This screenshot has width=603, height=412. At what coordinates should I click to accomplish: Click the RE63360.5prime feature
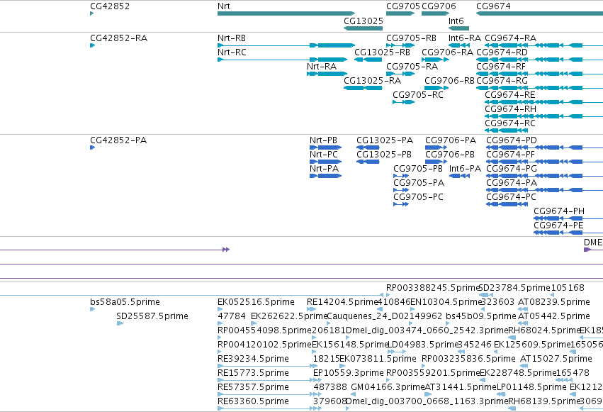click(269, 409)
